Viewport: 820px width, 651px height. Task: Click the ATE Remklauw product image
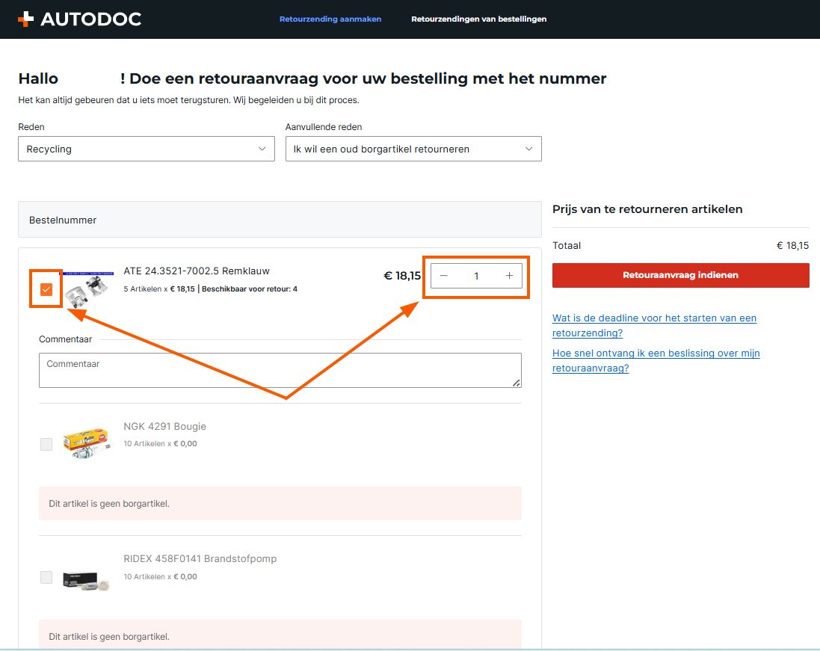[88, 286]
